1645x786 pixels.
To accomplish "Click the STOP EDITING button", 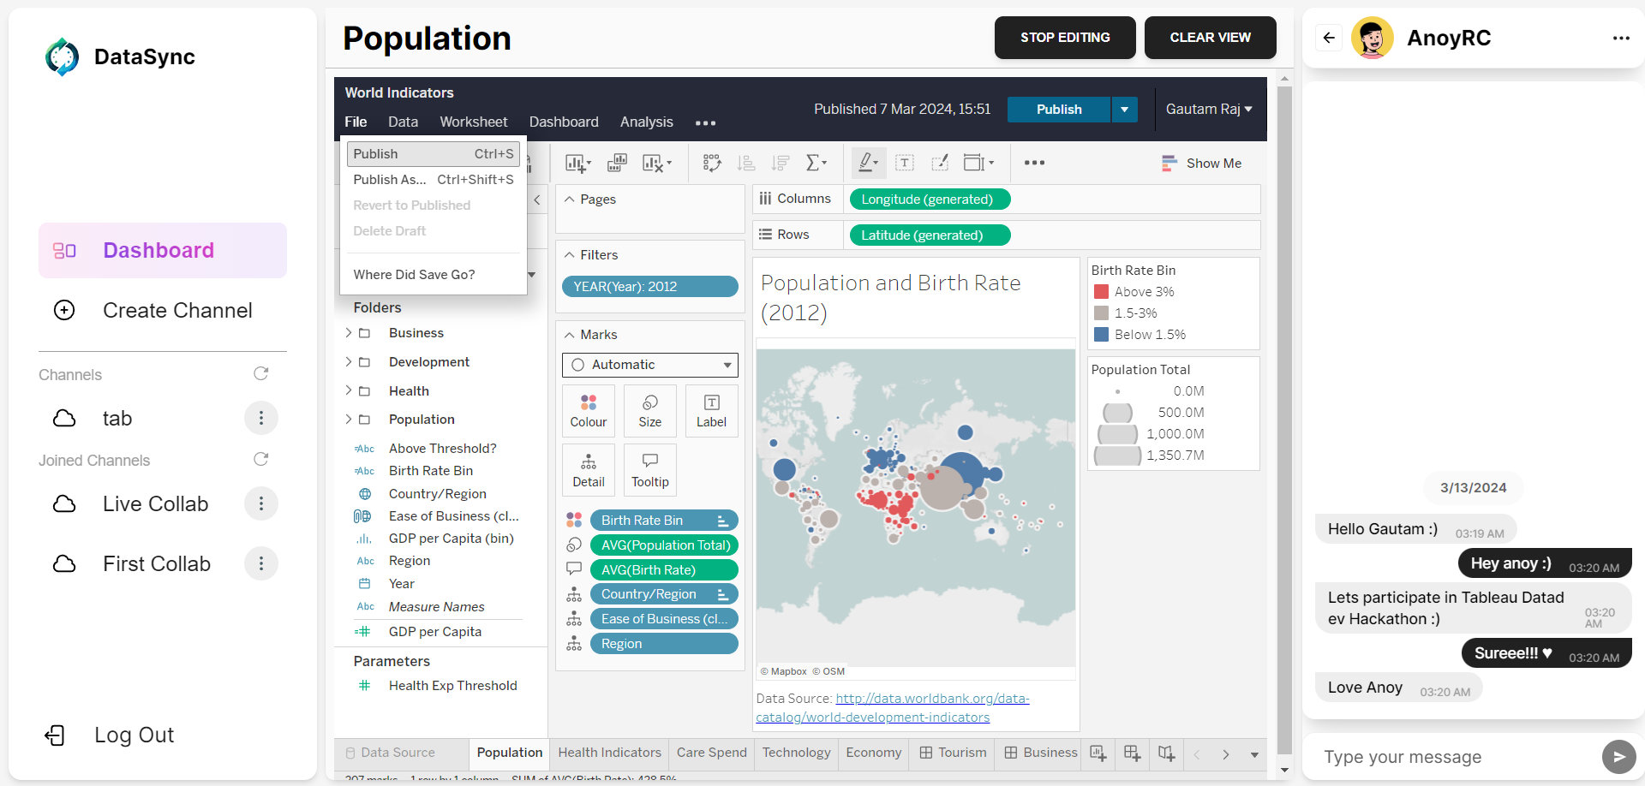I will pyautogui.click(x=1065, y=38).
